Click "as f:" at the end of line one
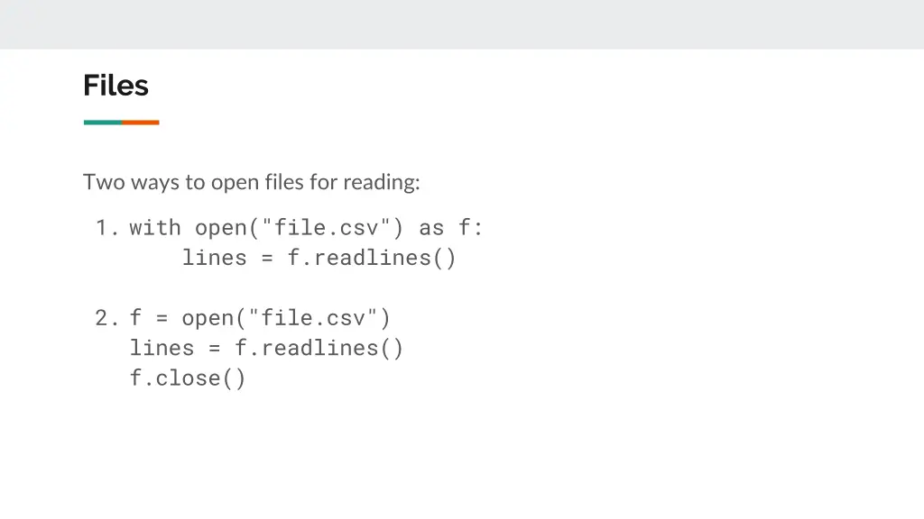 pos(451,228)
